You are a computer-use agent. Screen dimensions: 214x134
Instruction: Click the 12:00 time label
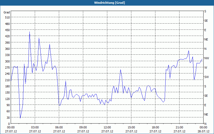coord(107,128)
